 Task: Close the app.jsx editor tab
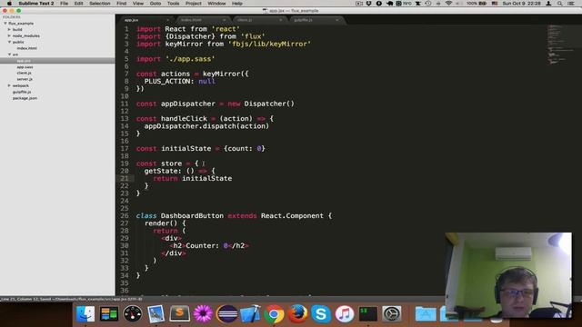[167, 20]
